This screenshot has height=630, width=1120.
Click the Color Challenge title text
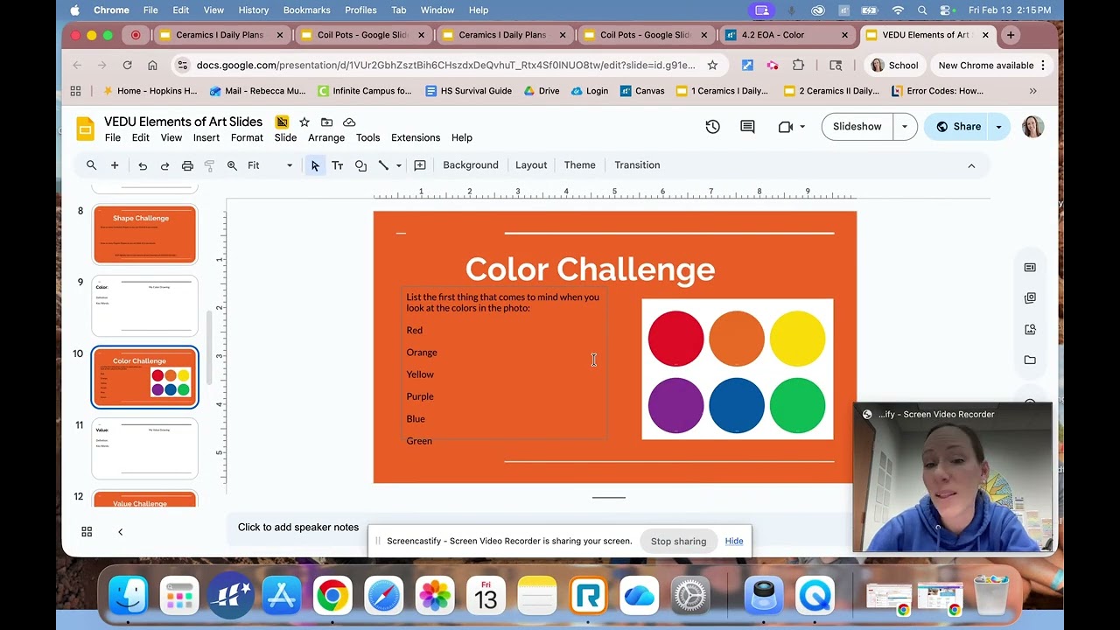(590, 269)
